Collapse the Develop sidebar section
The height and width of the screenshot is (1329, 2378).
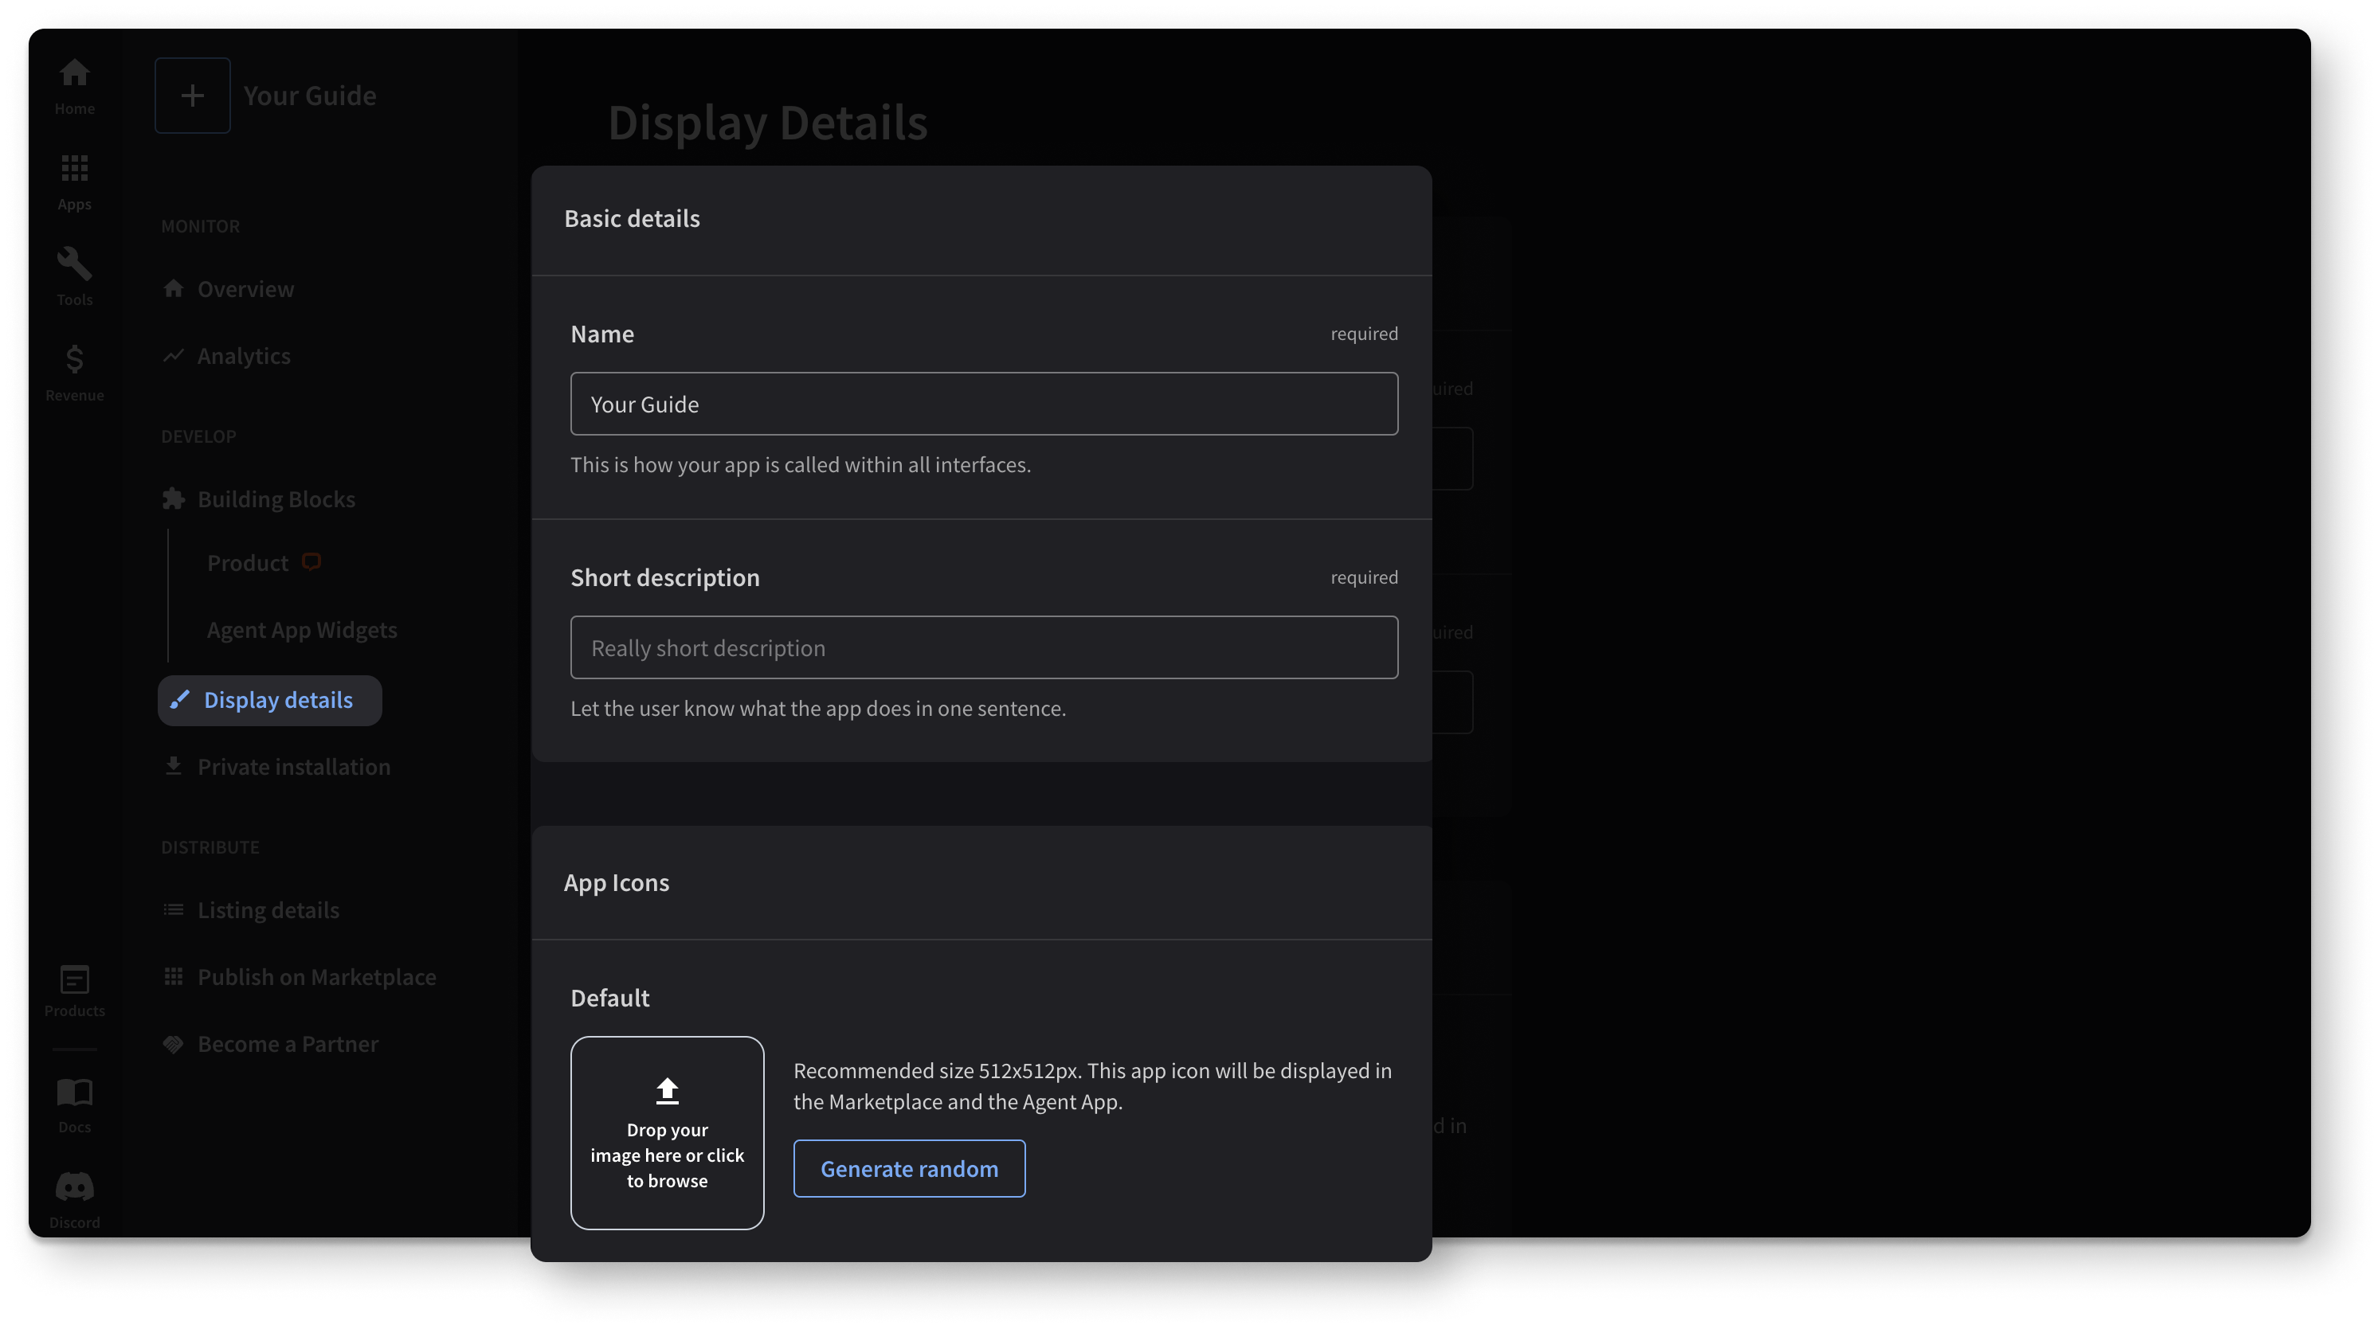(x=198, y=436)
